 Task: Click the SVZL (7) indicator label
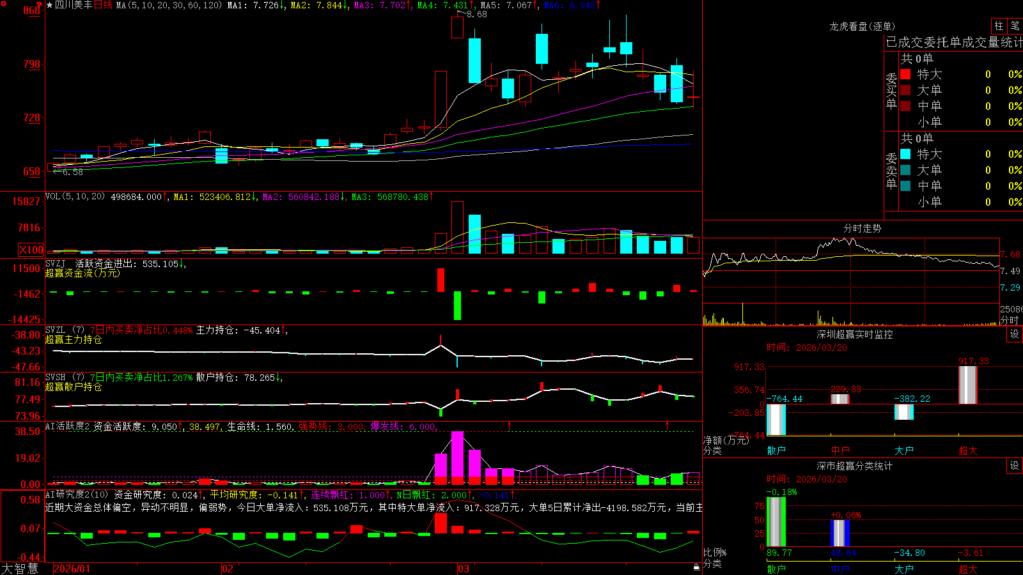[x=65, y=330]
